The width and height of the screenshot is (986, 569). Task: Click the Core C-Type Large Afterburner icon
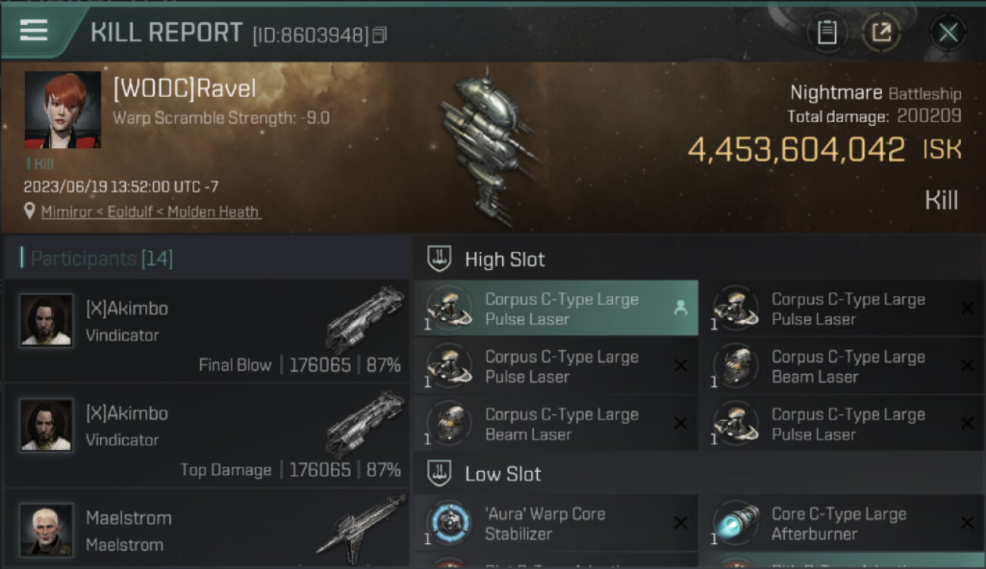(734, 523)
